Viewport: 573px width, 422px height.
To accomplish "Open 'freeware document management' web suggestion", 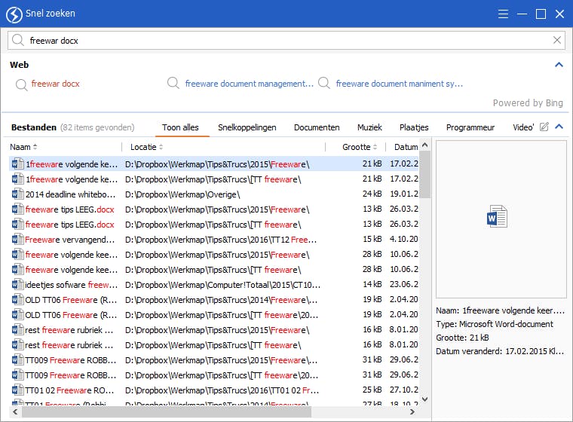I will coord(249,84).
